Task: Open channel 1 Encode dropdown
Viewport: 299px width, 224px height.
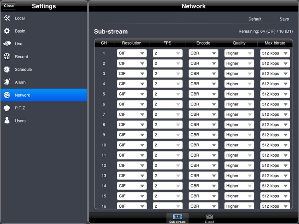Action: [203, 53]
